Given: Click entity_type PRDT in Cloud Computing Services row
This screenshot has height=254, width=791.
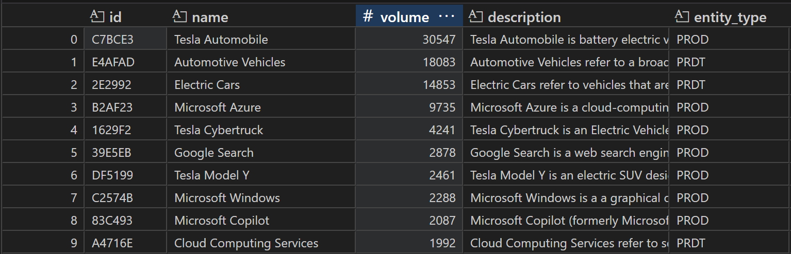Looking at the screenshot, I should tap(730, 243).
